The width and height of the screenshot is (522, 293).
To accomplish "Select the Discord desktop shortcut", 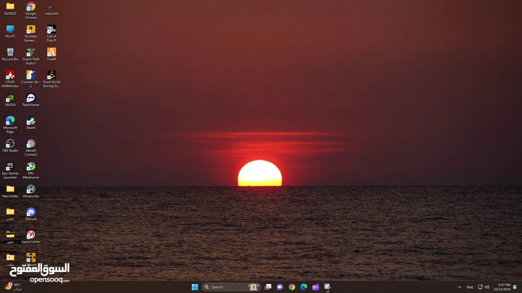I will click(x=31, y=214).
